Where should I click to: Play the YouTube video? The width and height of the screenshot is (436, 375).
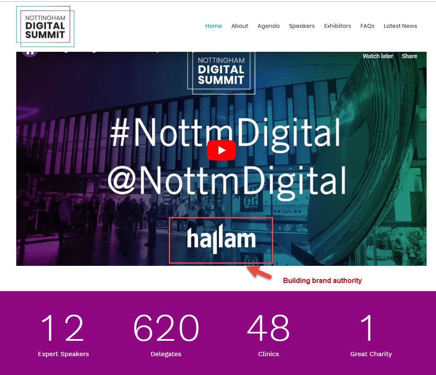point(221,150)
